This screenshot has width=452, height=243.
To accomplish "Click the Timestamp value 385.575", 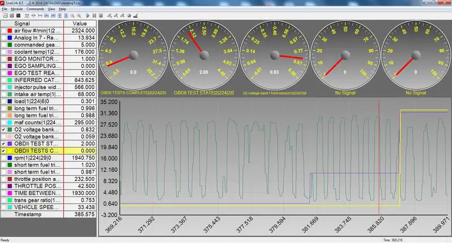I will (x=84, y=215).
